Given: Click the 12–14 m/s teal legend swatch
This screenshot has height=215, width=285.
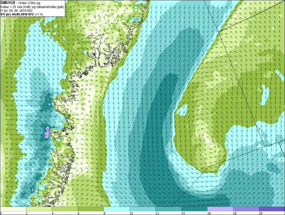Looking at the screenshot, I should [168, 209].
